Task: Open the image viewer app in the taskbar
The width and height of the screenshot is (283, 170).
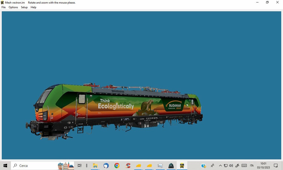Action: [160, 165]
